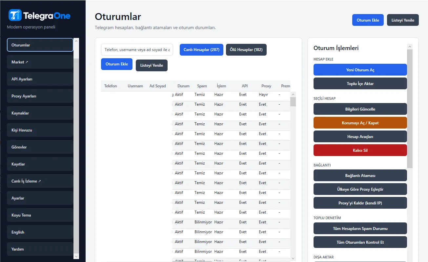The height and width of the screenshot is (262, 428).
Task: Open Oturumlar in the sidebar
Action: pos(40,45)
